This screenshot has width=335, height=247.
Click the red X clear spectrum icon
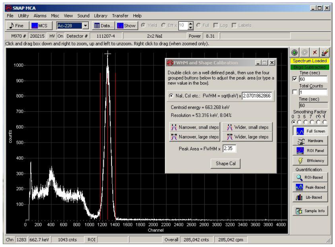point(315,53)
